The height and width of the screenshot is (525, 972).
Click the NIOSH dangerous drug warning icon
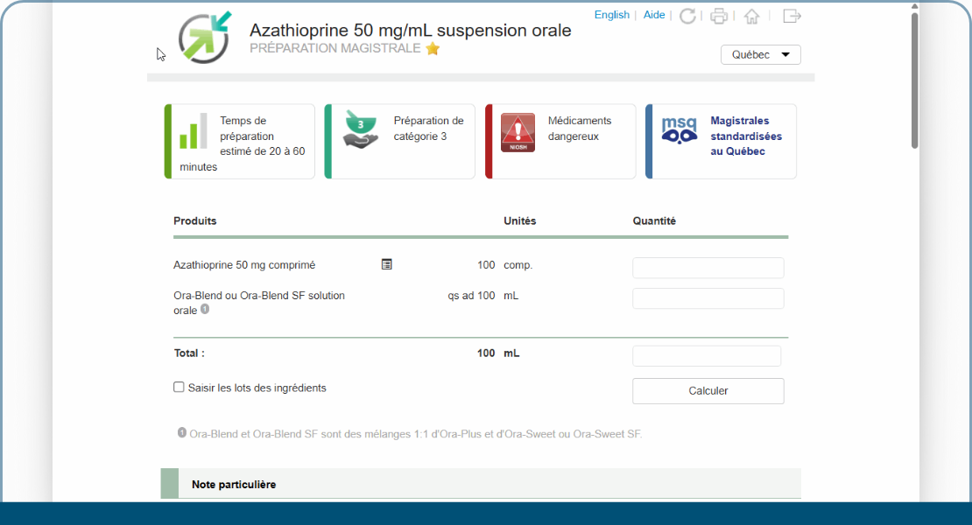(x=518, y=133)
